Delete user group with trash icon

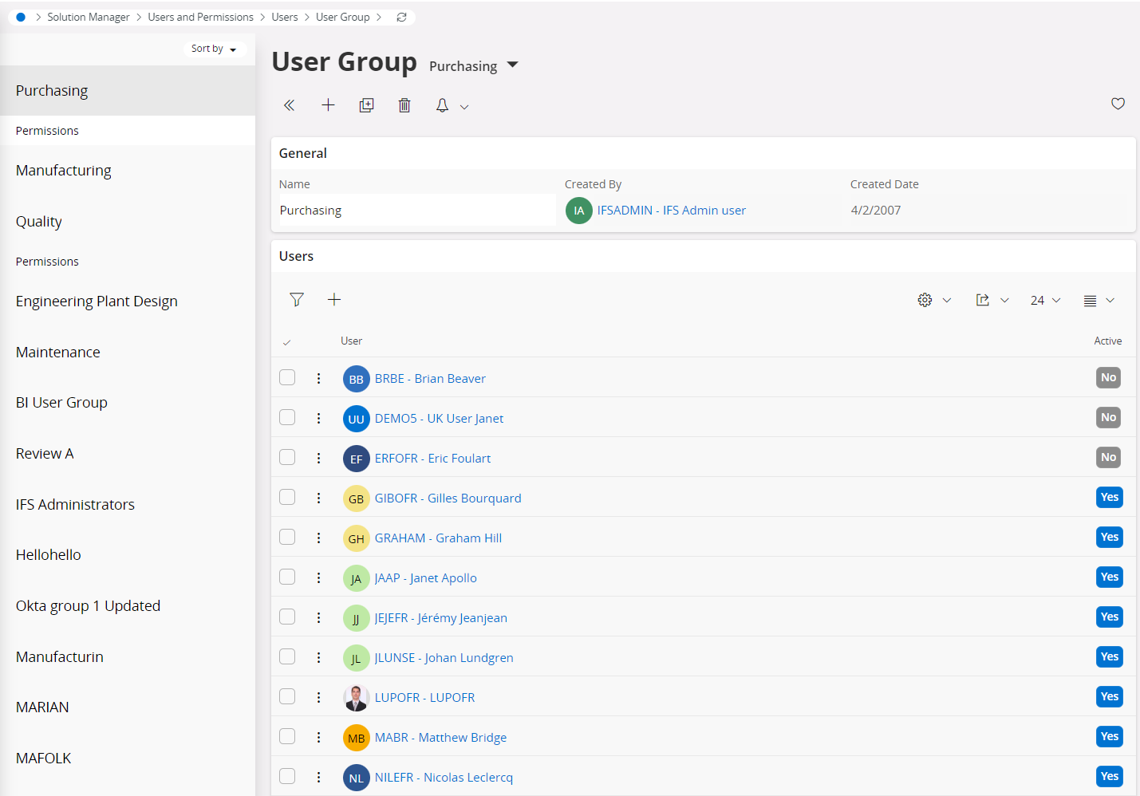click(x=404, y=105)
